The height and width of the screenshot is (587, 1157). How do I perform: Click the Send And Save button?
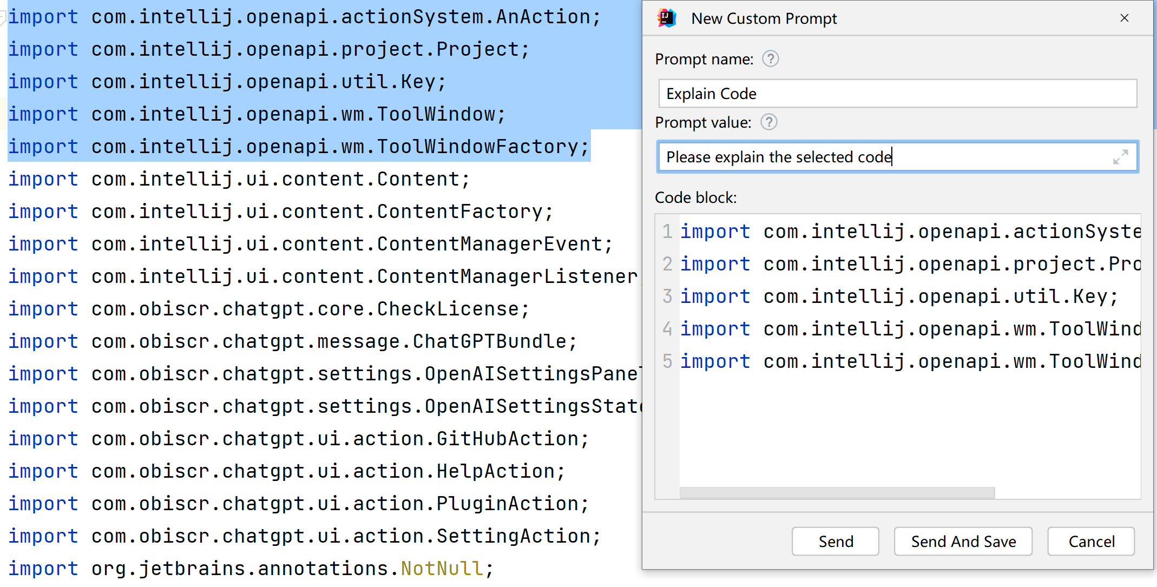(963, 541)
